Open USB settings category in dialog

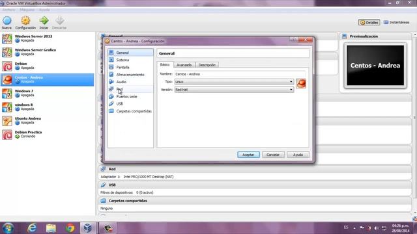[x=130, y=104]
